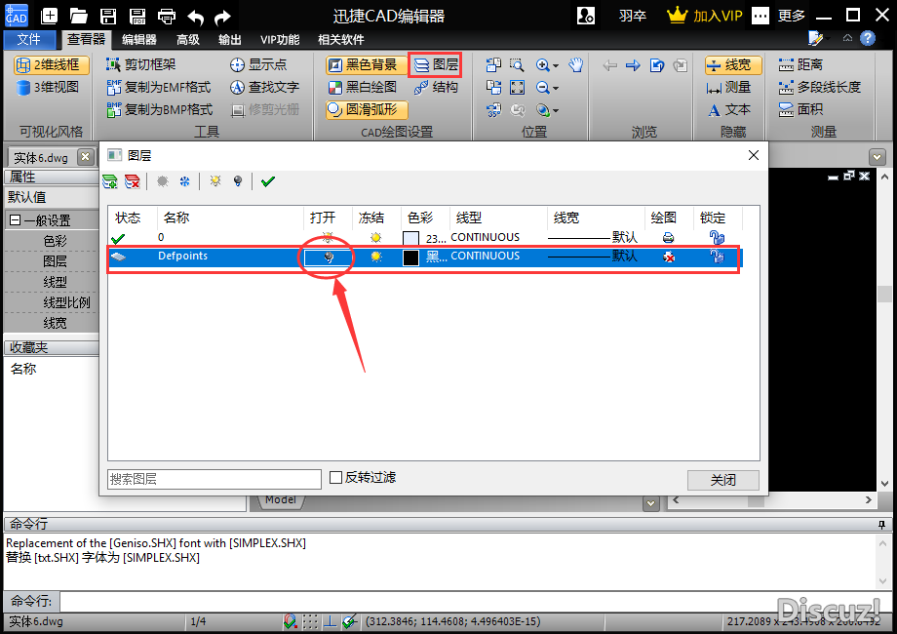Open the 编辑器 (Editor) ribbon tab
The height and width of the screenshot is (634, 897).
[139, 40]
